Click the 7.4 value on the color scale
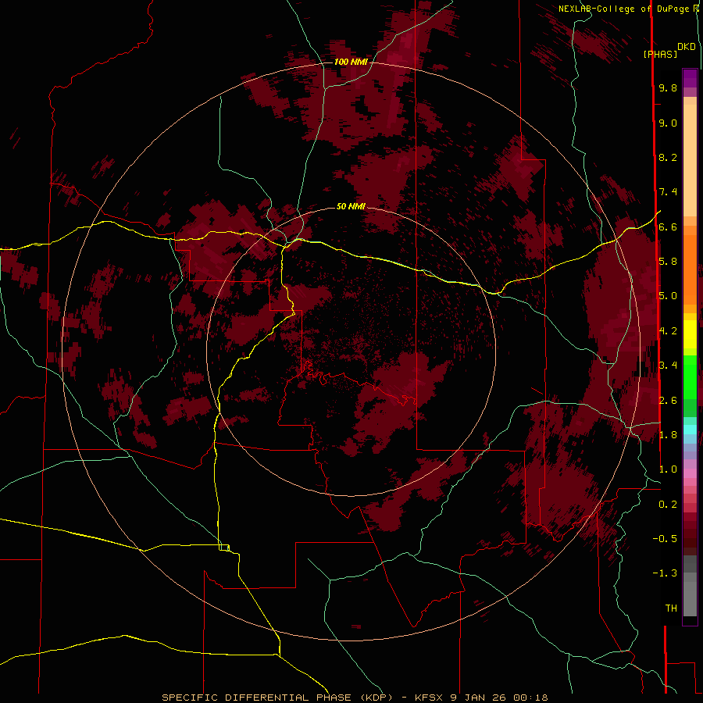The image size is (703, 703). (x=668, y=192)
